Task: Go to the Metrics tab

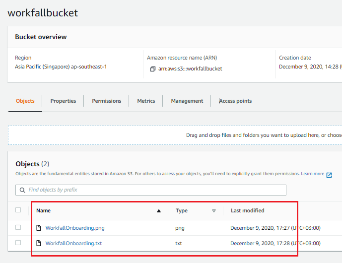Action: pyautogui.click(x=146, y=101)
